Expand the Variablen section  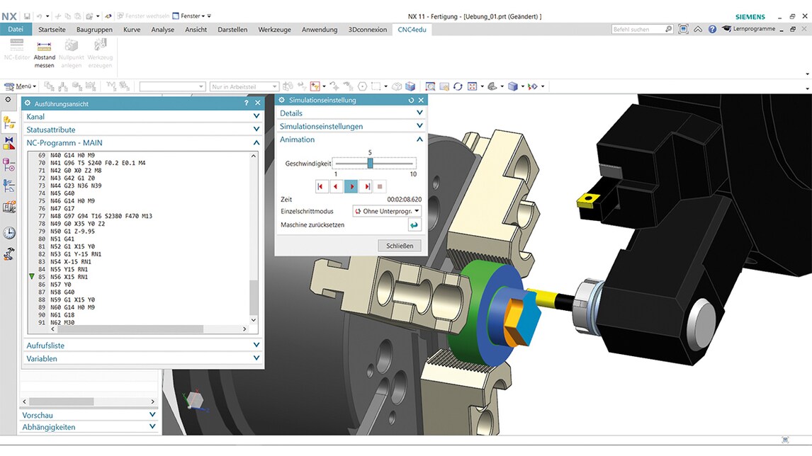[142, 358]
